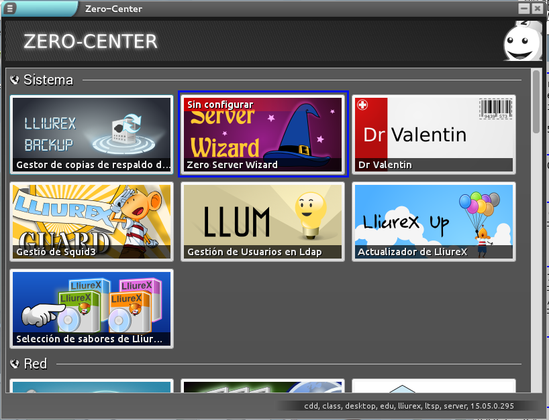Click the 'Sin configurar' status badge
This screenshot has height=420, width=549.
tap(220, 104)
